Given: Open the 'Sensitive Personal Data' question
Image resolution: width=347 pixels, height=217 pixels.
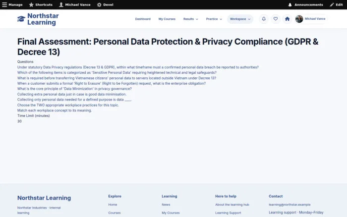Looking at the screenshot, I should (x=117, y=72).
